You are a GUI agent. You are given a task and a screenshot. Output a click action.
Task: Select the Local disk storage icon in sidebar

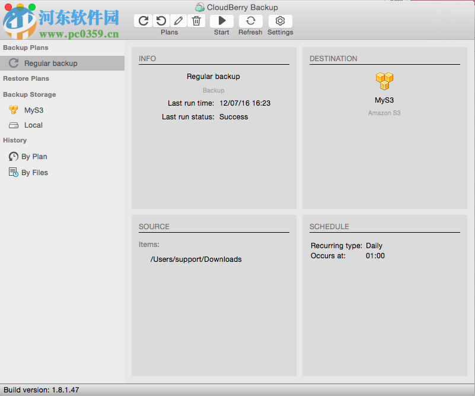14,125
